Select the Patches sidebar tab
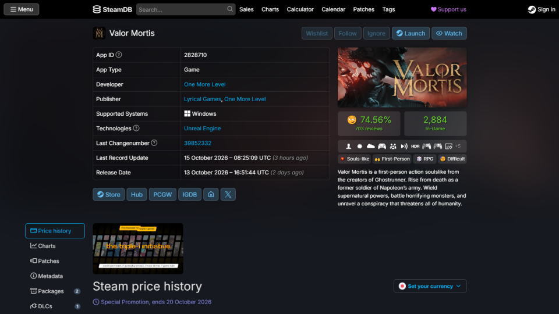Screen dimensions: 559x314 click(x=55, y=261)
